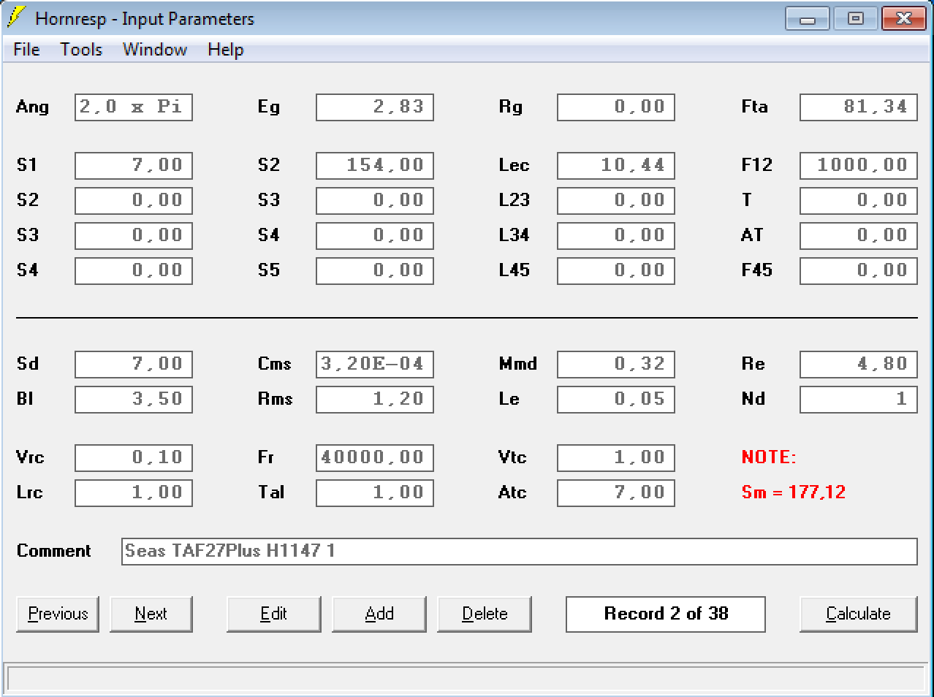The width and height of the screenshot is (934, 697).
Task: Open the File menu
Action: coord(26,50)
